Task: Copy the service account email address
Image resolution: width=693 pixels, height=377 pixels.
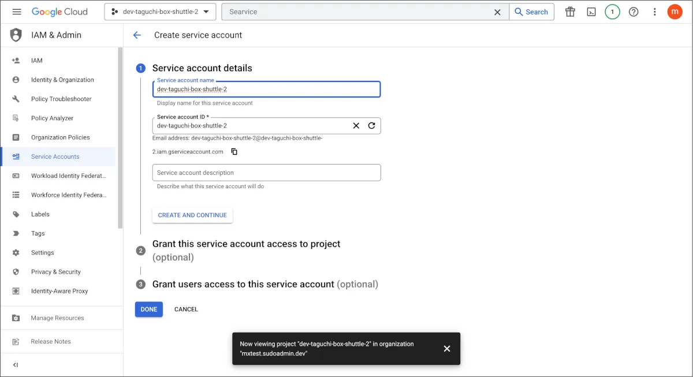Action: (x=234, y=152)
